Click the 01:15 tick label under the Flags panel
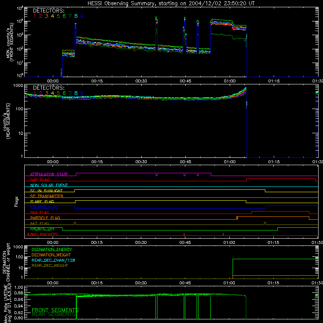The width and height of the screenshot is (323, 323). [273, 243]
